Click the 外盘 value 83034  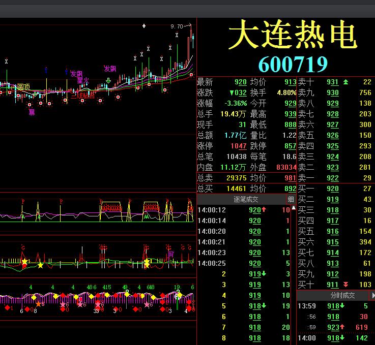point(286,167)
